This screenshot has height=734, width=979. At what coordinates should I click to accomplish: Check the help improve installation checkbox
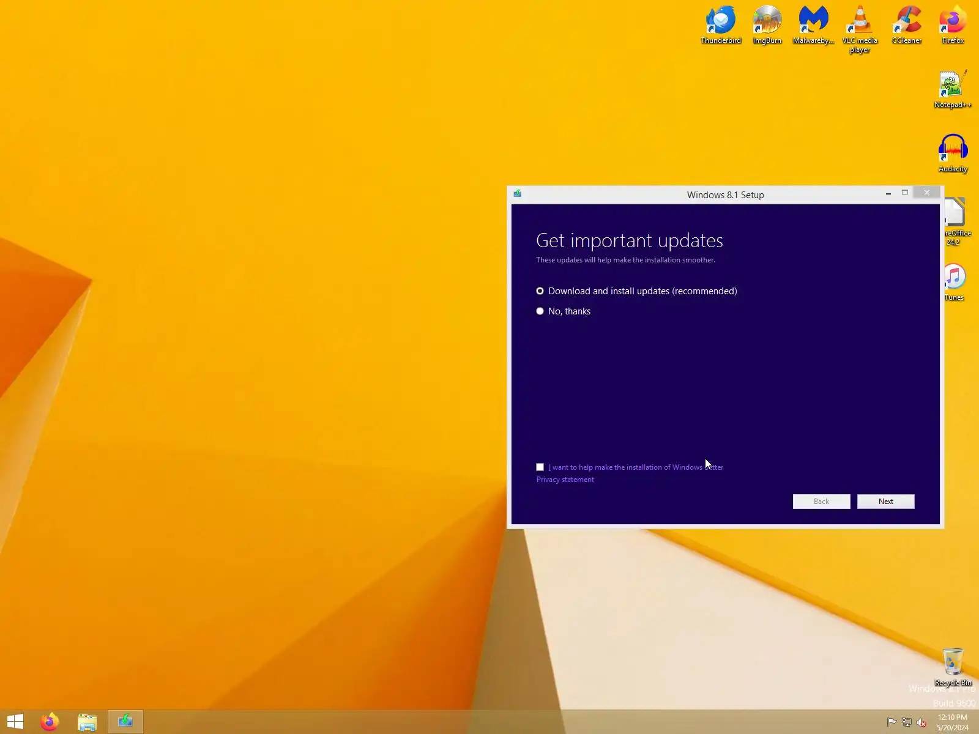(x=540, y=467)
